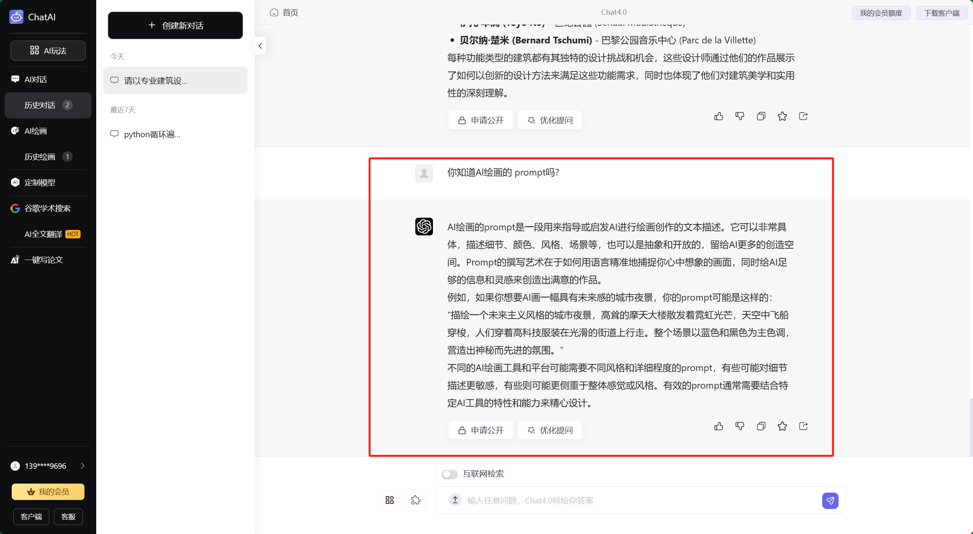Favorite the last answer with star icon

pyautogui.click(x=782, y=426)
